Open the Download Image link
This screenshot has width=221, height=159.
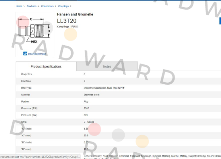pyautogui.click(x=37, y=54)
